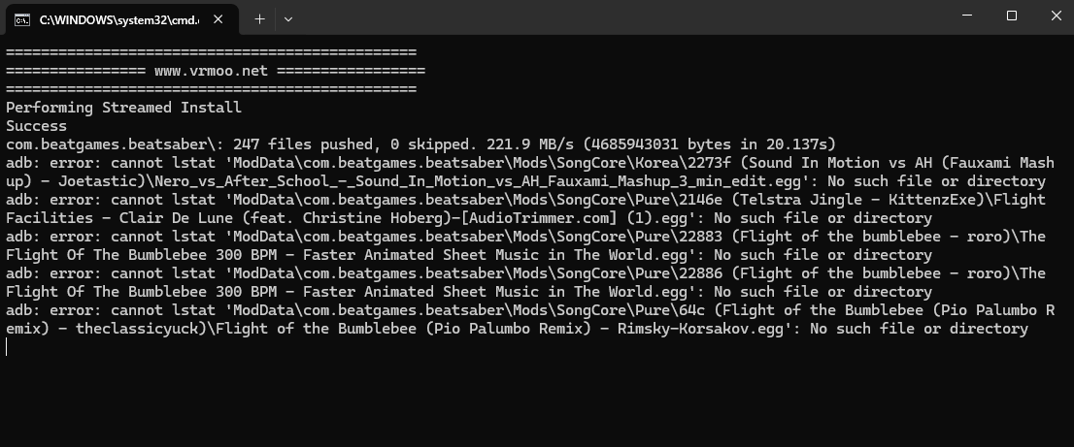
Task: Select the C:\WINDOWS\system32\cmd tab
Action: pos(117,18)
